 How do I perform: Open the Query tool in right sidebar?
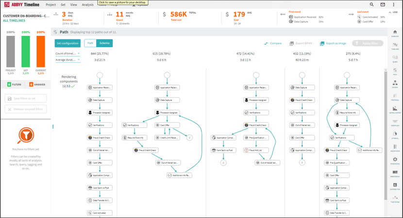(x=395, y=58)
